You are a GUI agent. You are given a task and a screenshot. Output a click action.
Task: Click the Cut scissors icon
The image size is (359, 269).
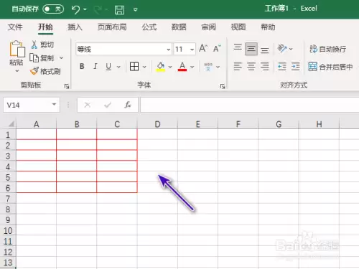click(34, 44)
